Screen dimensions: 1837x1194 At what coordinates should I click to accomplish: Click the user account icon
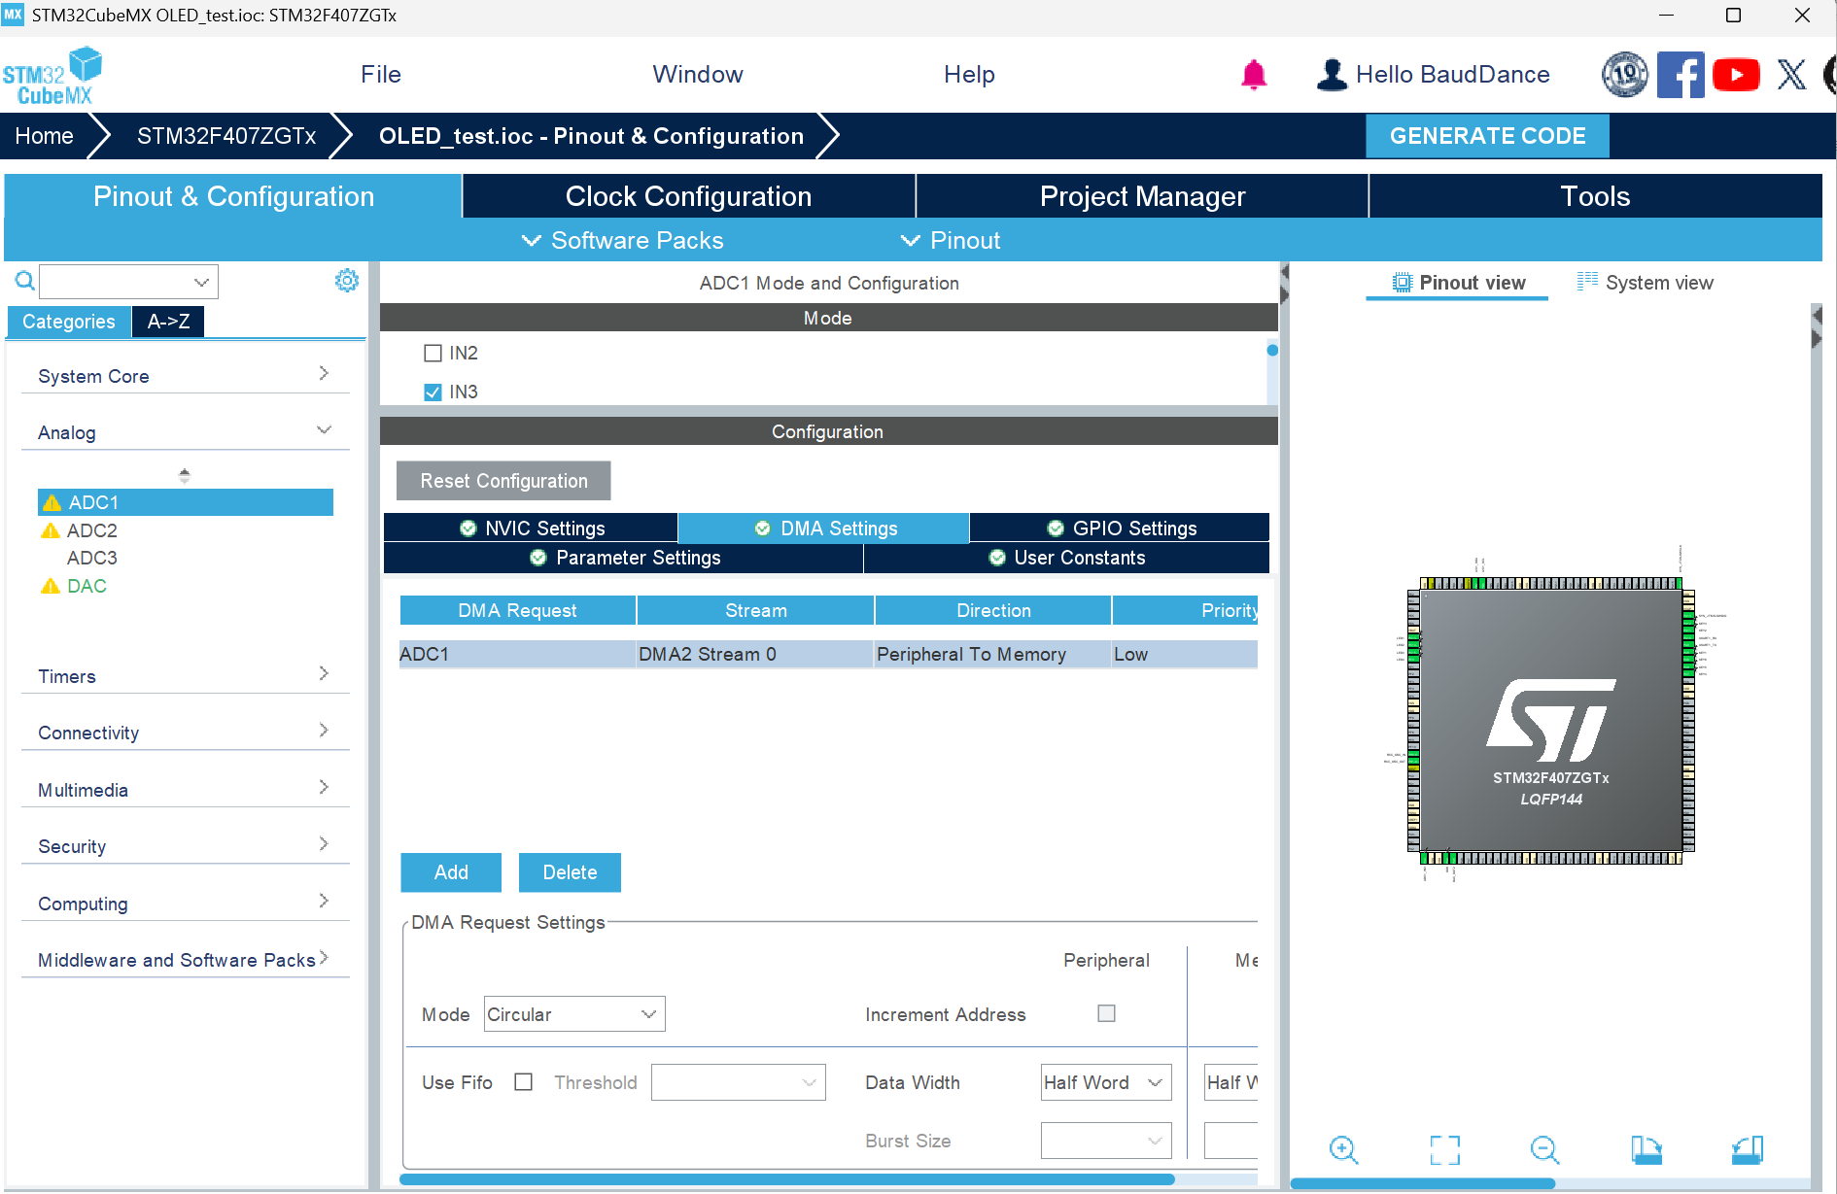(x=1332, y=75)
